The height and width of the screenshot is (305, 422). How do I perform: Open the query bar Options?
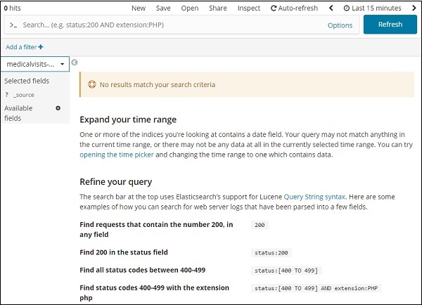tap(340, 25)
